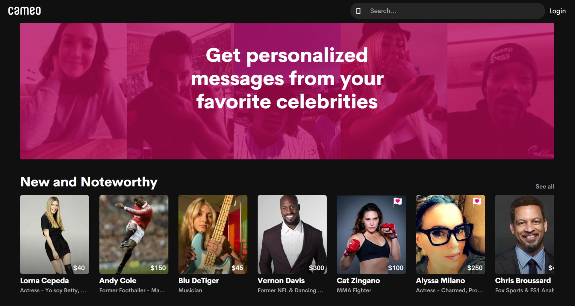The width and height of the screenshot is (575, 306).
Task: Click the Lorna Cepeda name link
Action: click(x=44, y=281)
